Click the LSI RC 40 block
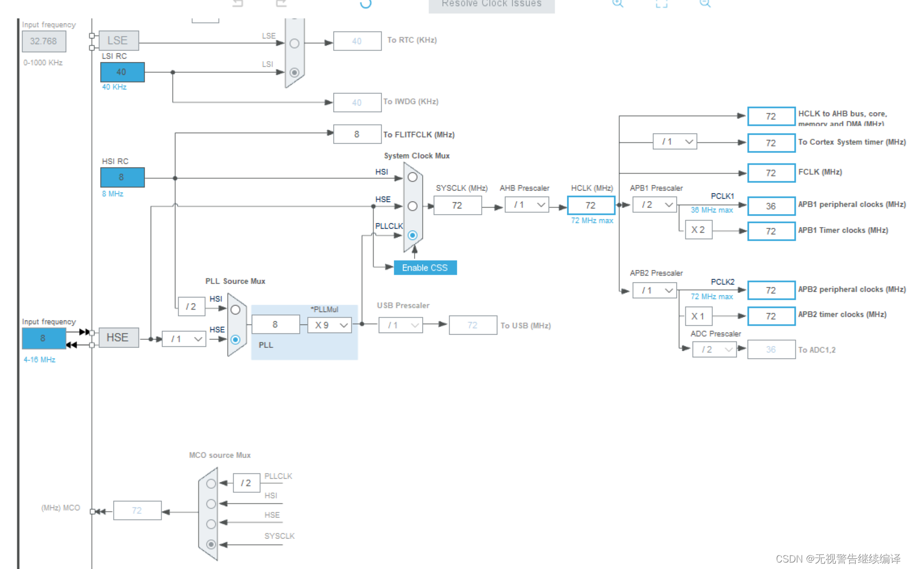Screen dimensions: 909x569 click(122, 72)
